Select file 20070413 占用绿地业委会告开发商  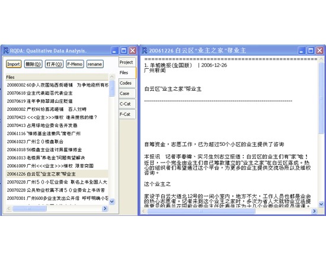[57, 126]
